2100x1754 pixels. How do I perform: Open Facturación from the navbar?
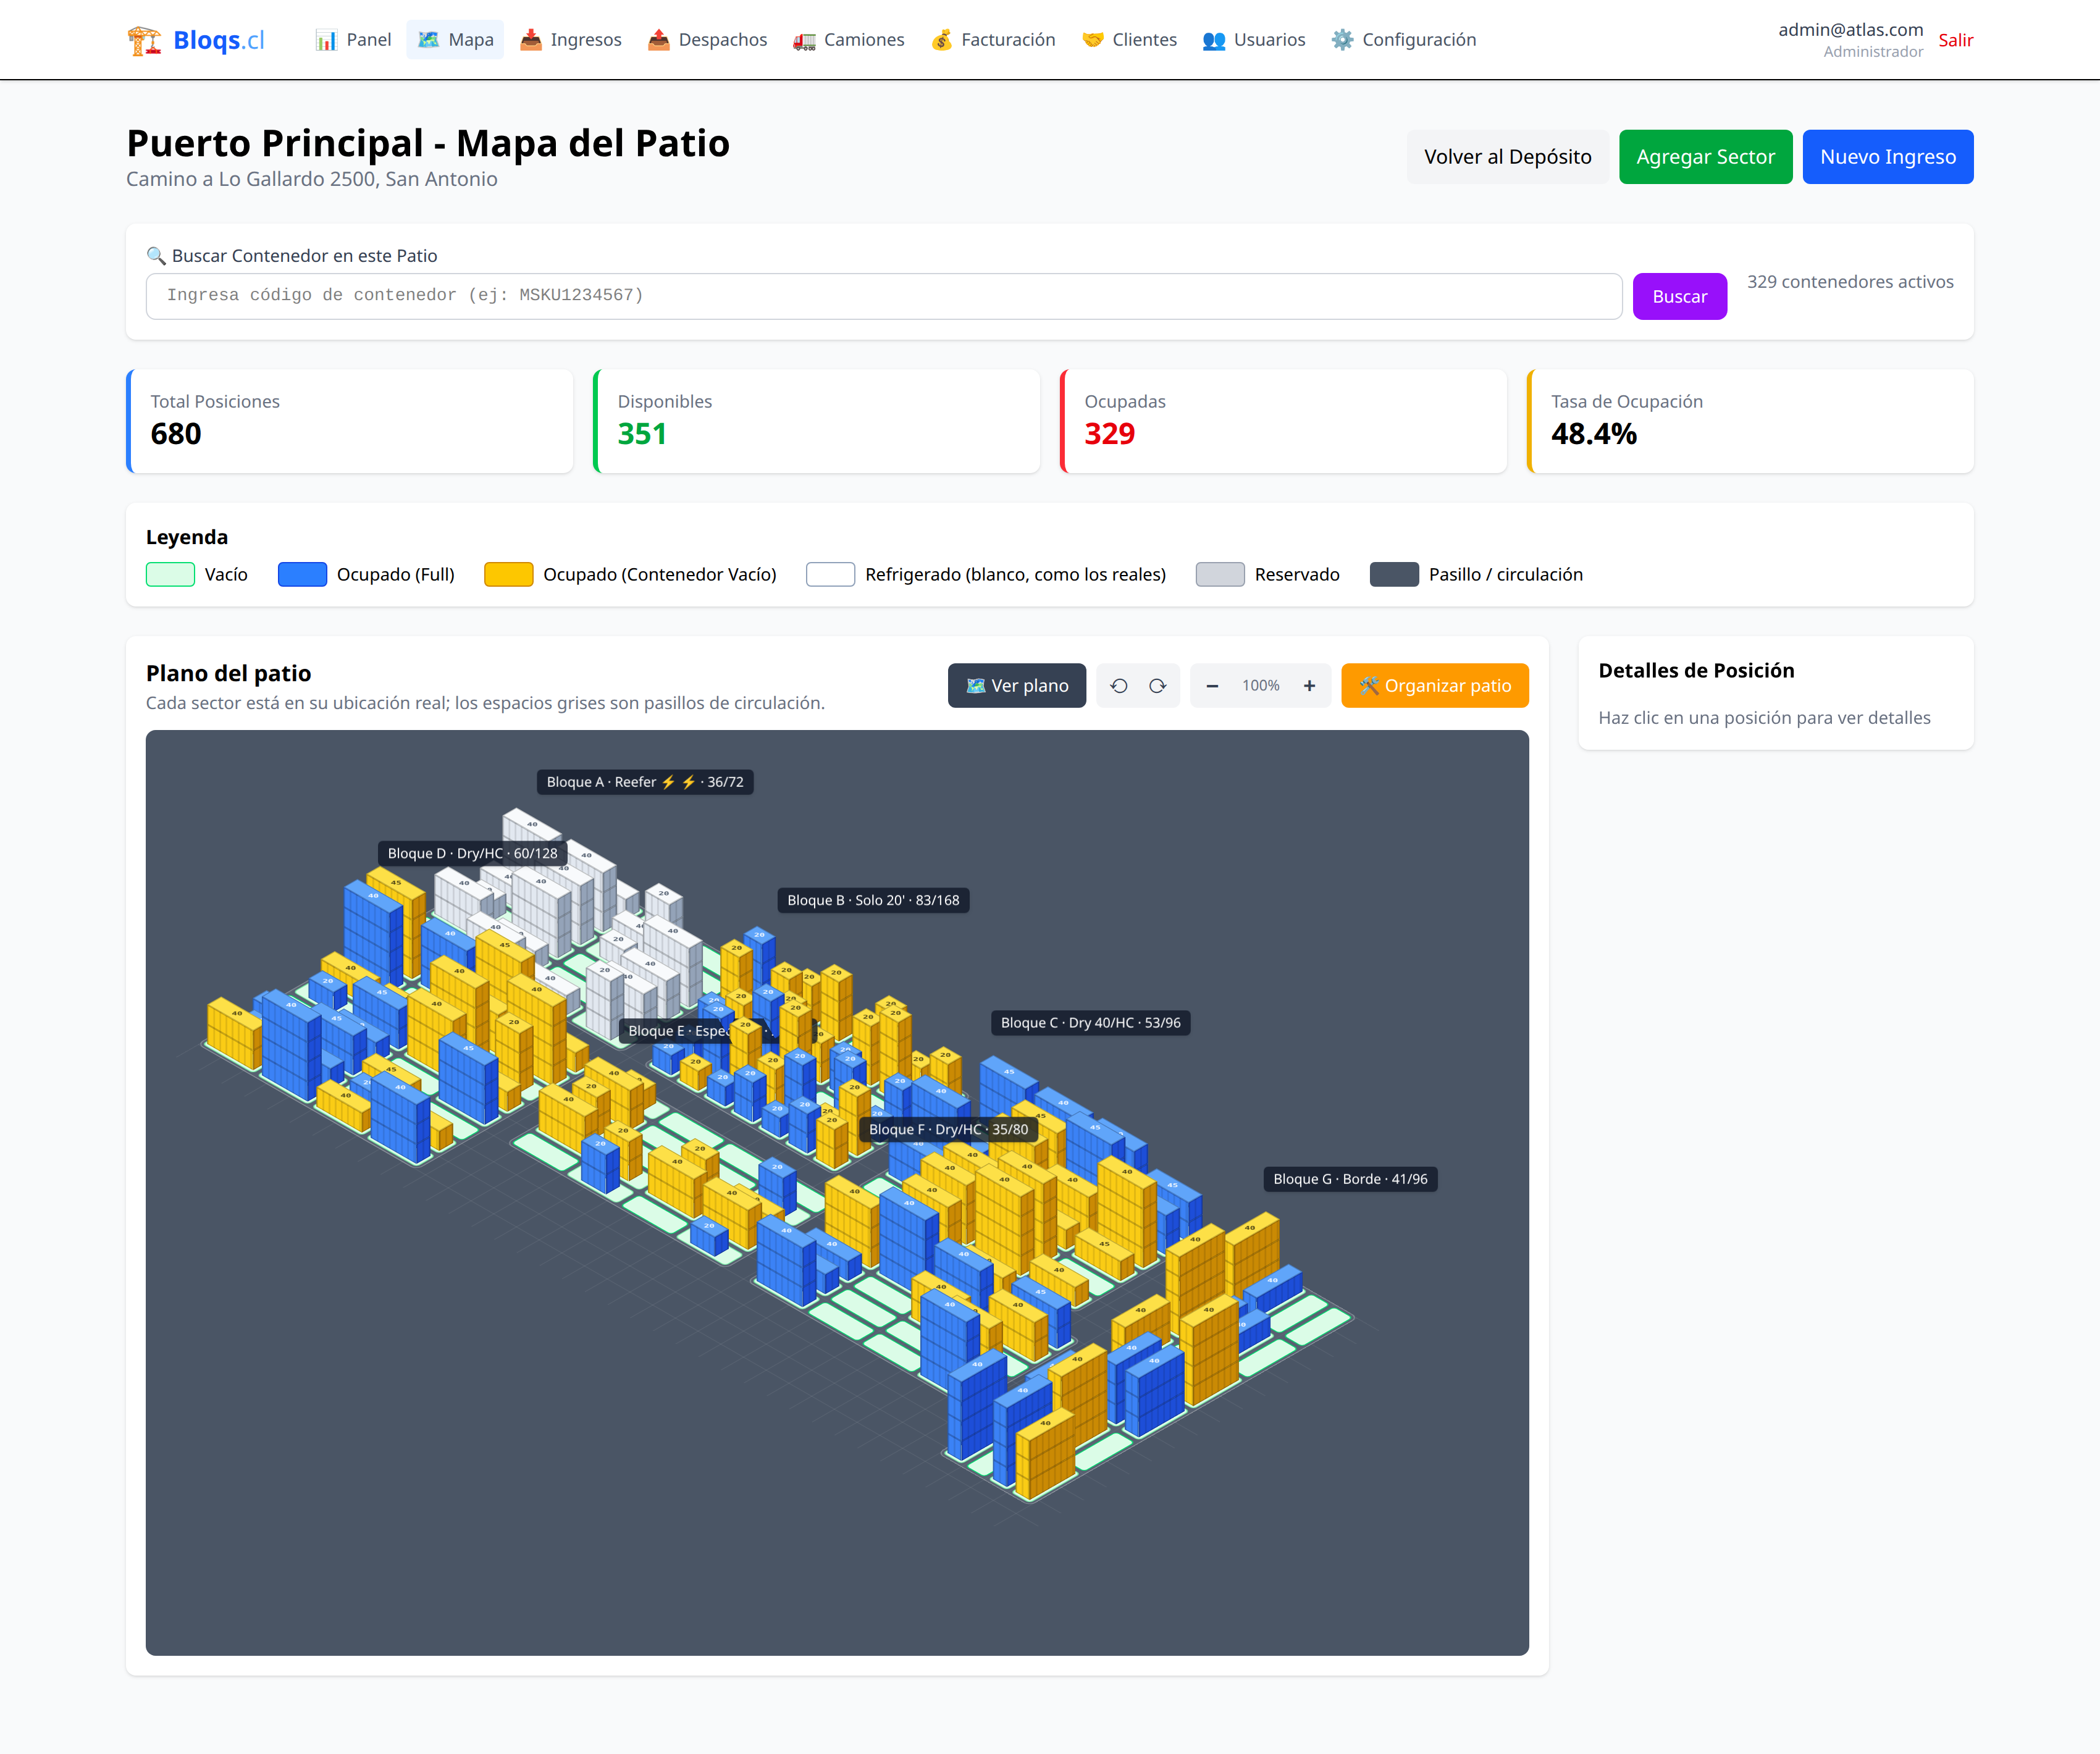coord(993,40)
